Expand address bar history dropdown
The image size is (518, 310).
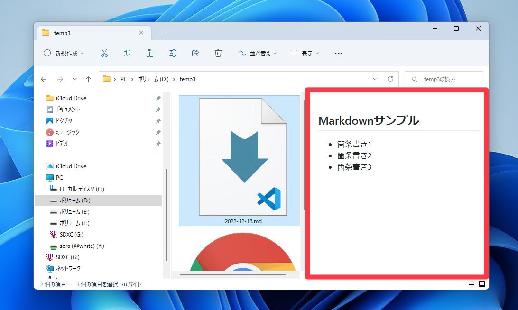[375, 79]
